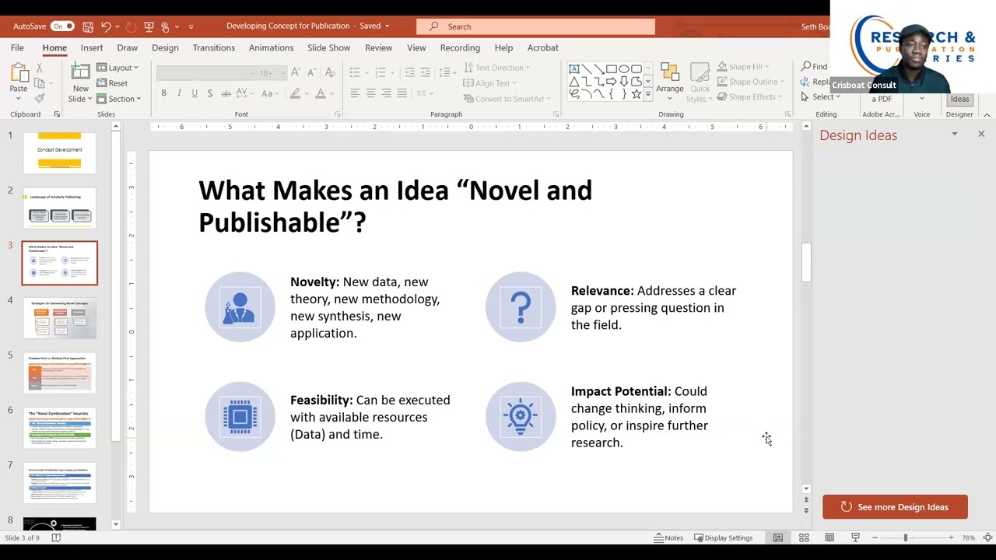Select slide 1 thumbnail Concept Development
The width and height of the screenshot is (996, 560).
click(60, 152)
